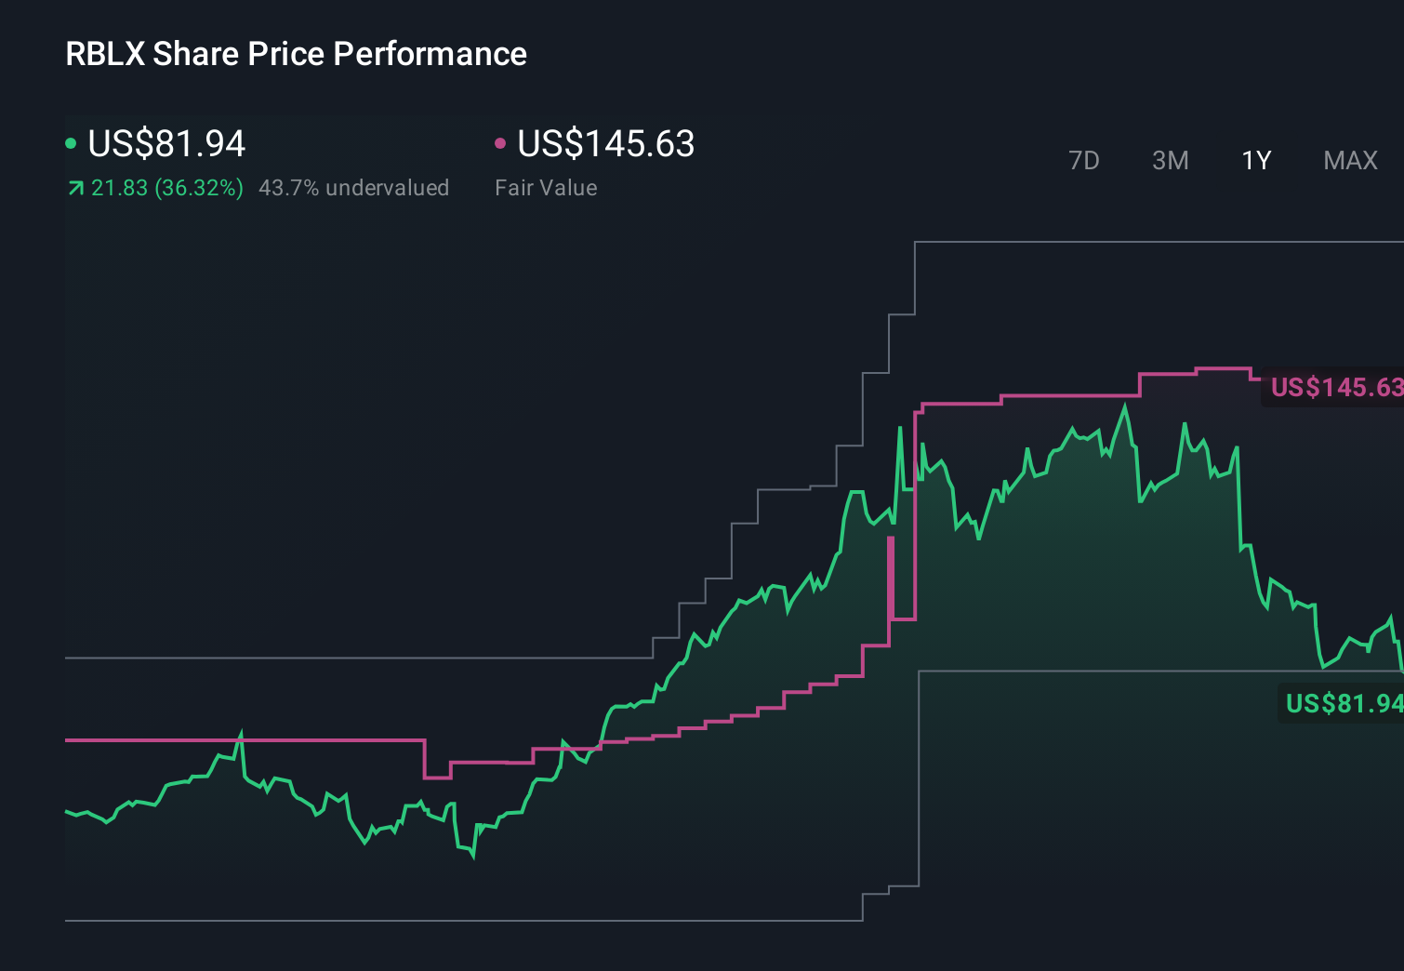Click the RBLX Share Price Performance title
The width and height of the screenshot is (1404, 971).
pyautogui.click(x=295, y=54)
